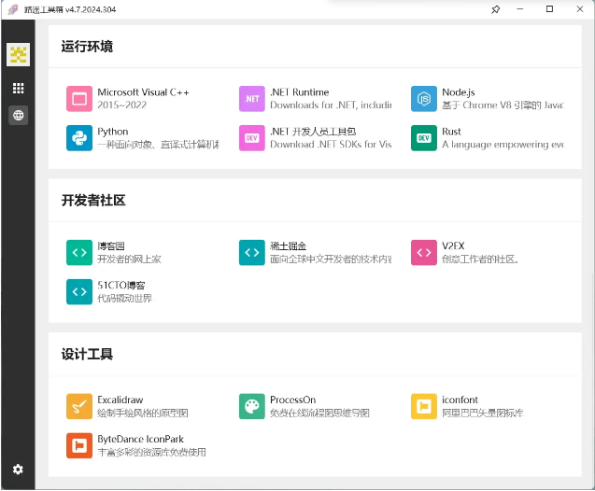Click the Node.js blue icon
Screen dimensions: 595x491
tap(424, 98)
